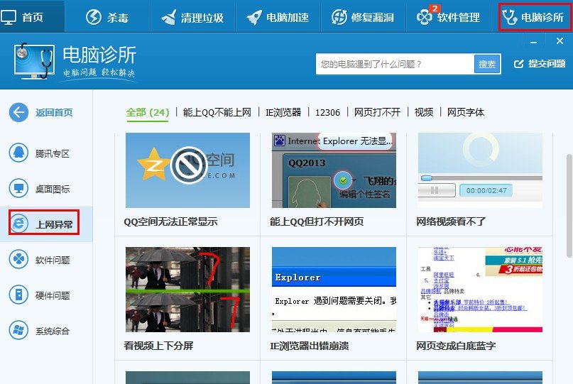Click the 返回首页 text link
Viewport: 573px width, 384px height.
[x=54, y=113]
